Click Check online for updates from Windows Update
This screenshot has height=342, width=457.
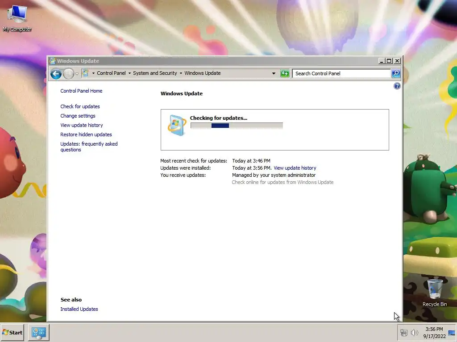(283, 182)
